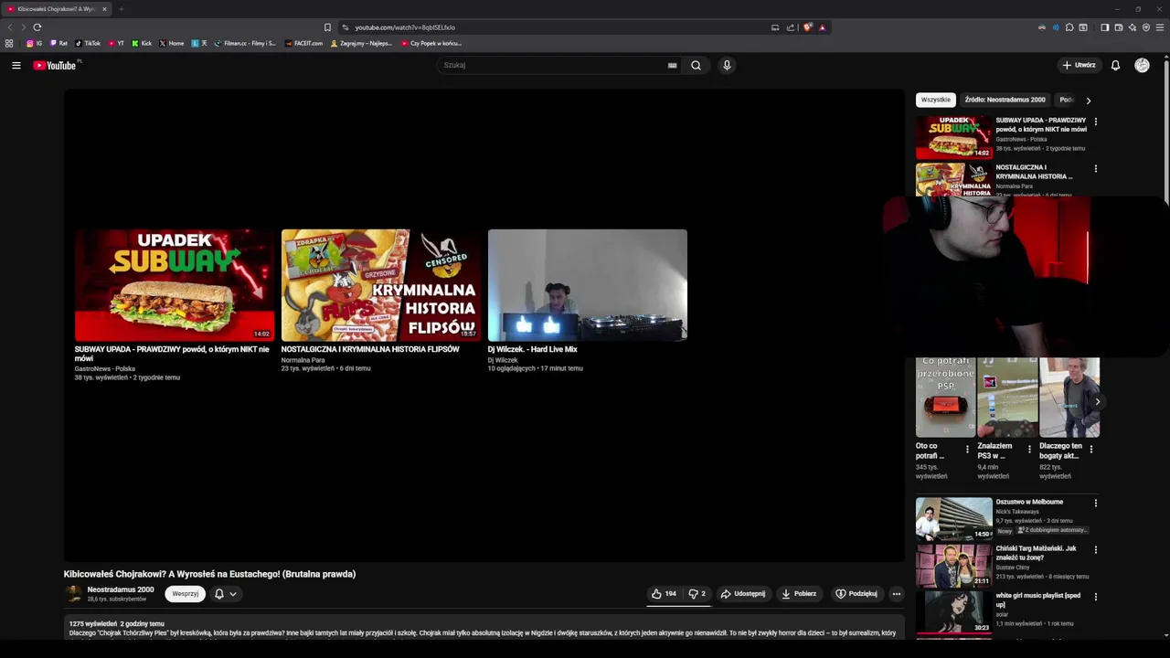Click the Brave Shields lion icon

[807, 27]
